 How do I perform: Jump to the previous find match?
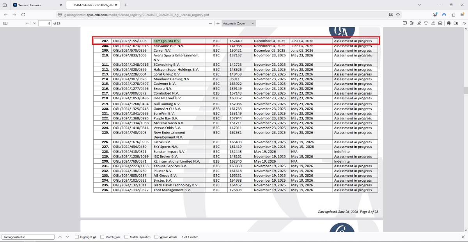click(60, 237)
